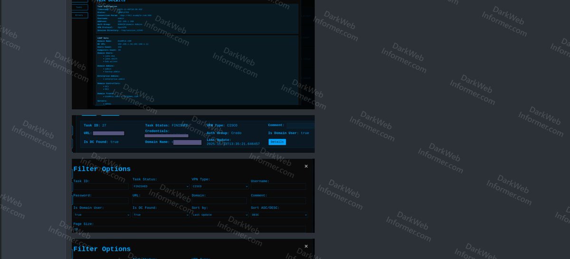Image resolution: width=570 pixels, height=259 pixels.
Task: Select the 'VPN Type: CISCO' value in task row
Action: pos(222,125)
